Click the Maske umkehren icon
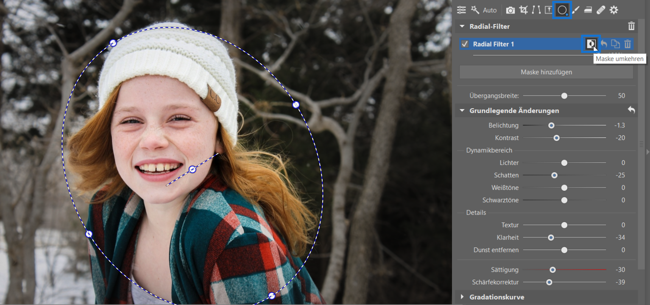Image resolution: width=650 pixels, height=305 pixels. [x=591, y=44]
